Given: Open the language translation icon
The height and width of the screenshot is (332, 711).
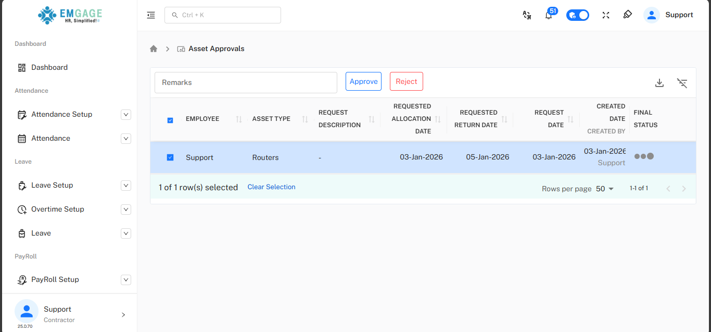Looking at the screenshot, I should 527,15.
